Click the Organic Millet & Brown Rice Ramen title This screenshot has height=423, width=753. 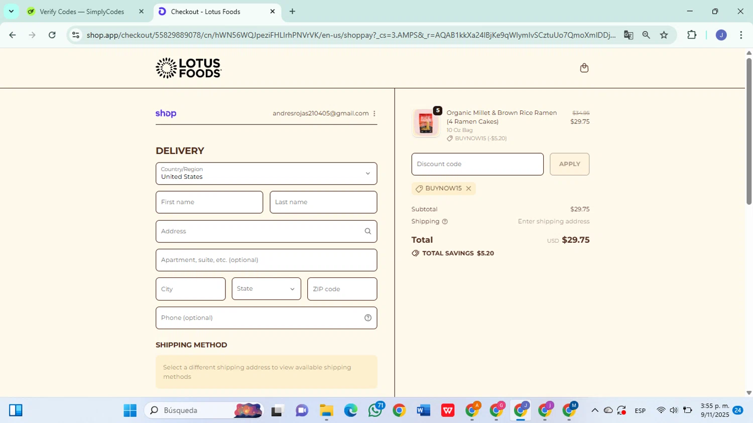coord(501,117)
